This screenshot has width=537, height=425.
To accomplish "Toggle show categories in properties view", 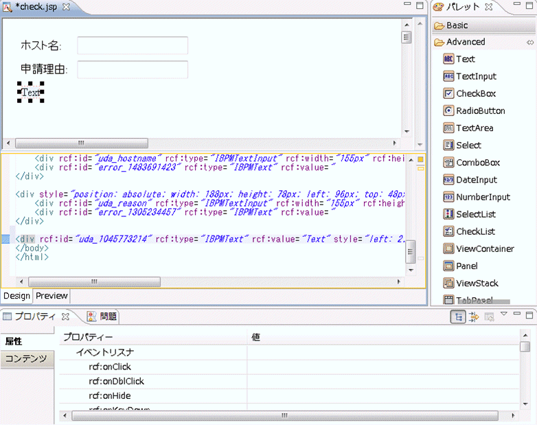I will 457,317.
